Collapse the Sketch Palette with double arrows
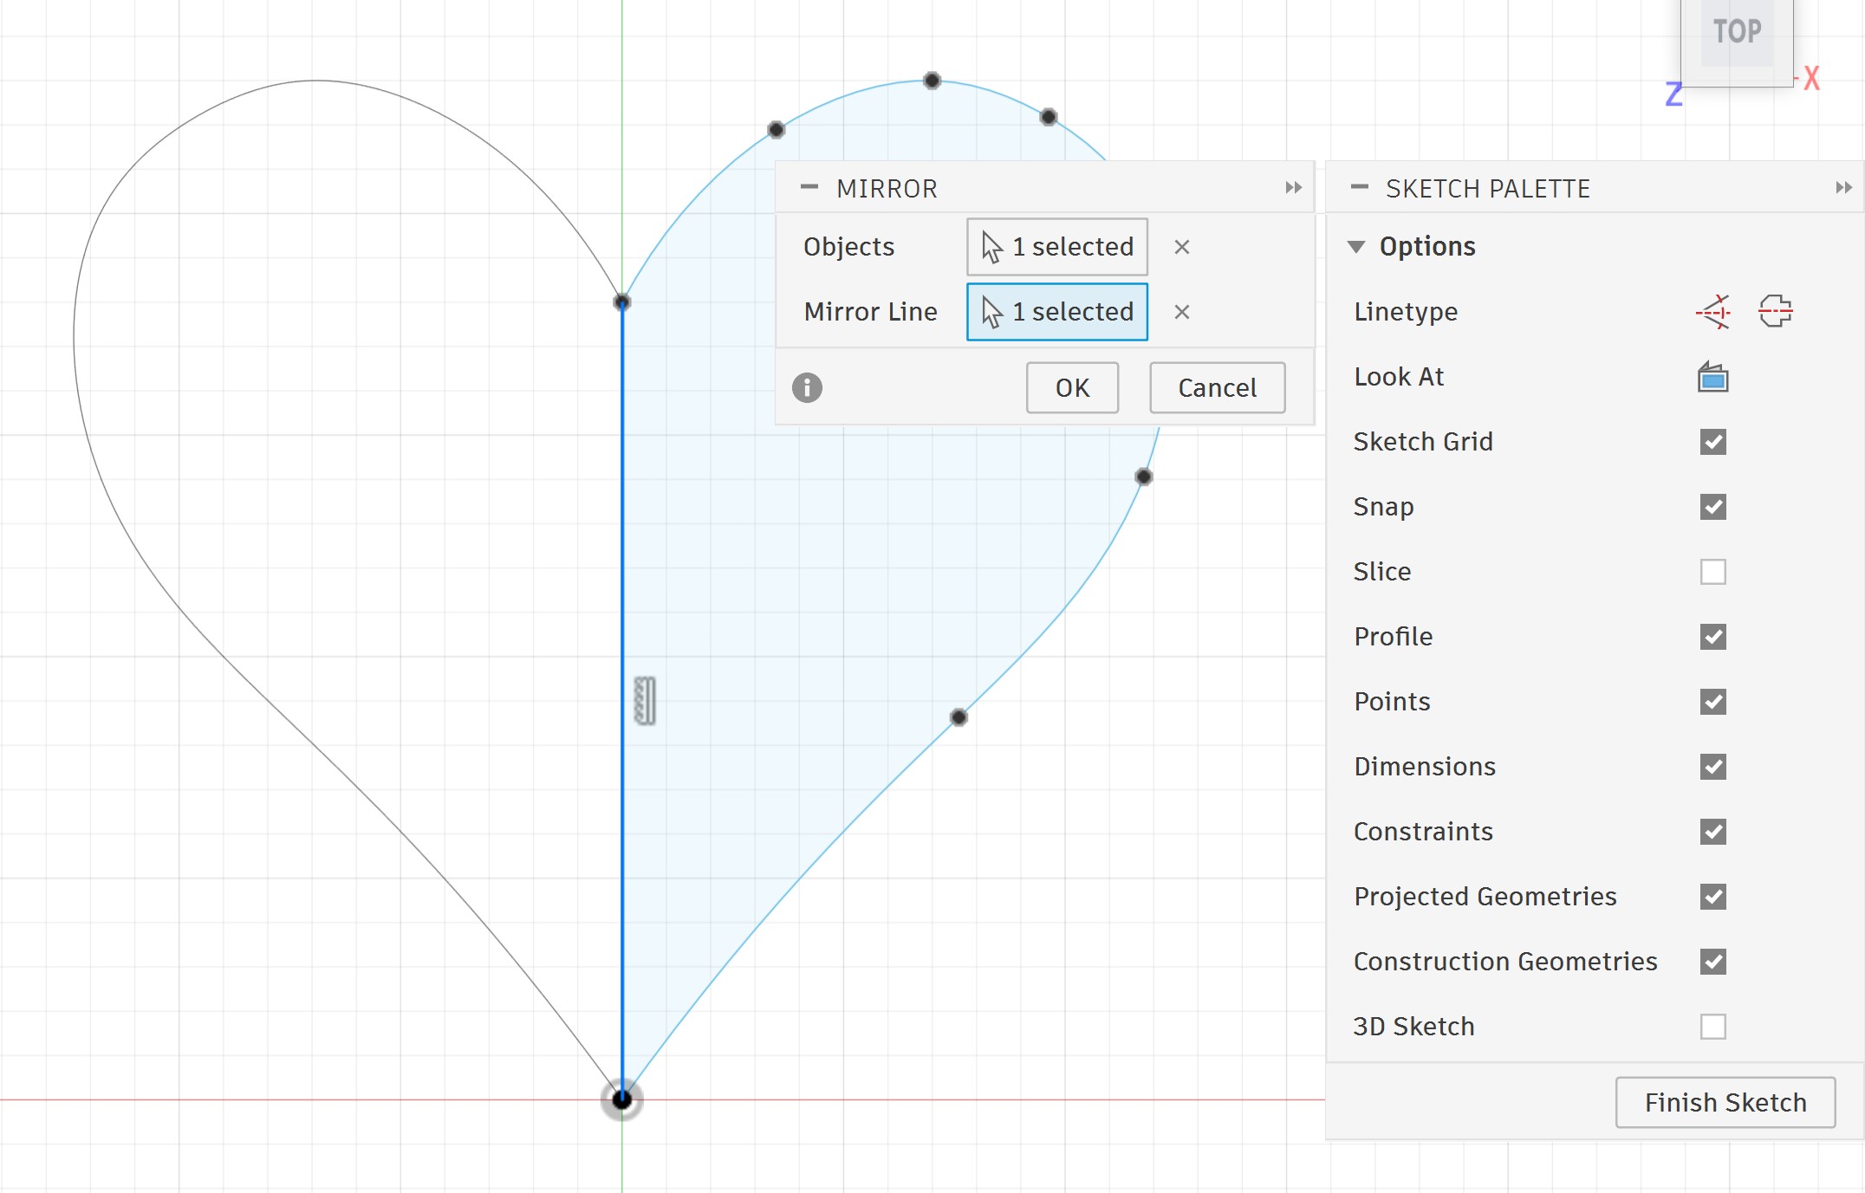Image resolution: width=1865 pixels, height=1193 pixels. 1843,188
